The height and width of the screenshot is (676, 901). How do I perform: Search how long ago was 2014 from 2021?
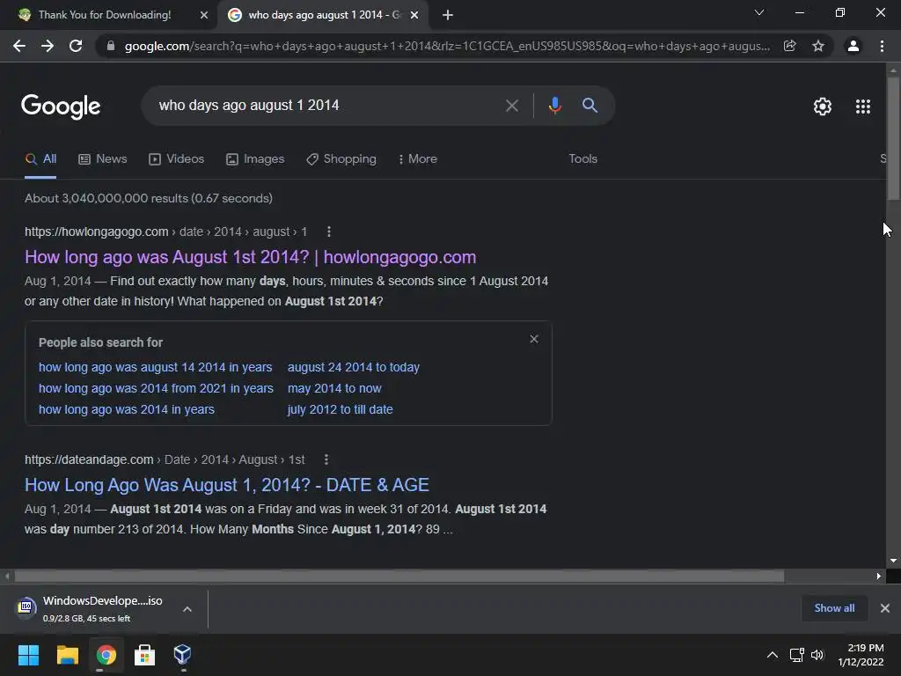(156, 388)
